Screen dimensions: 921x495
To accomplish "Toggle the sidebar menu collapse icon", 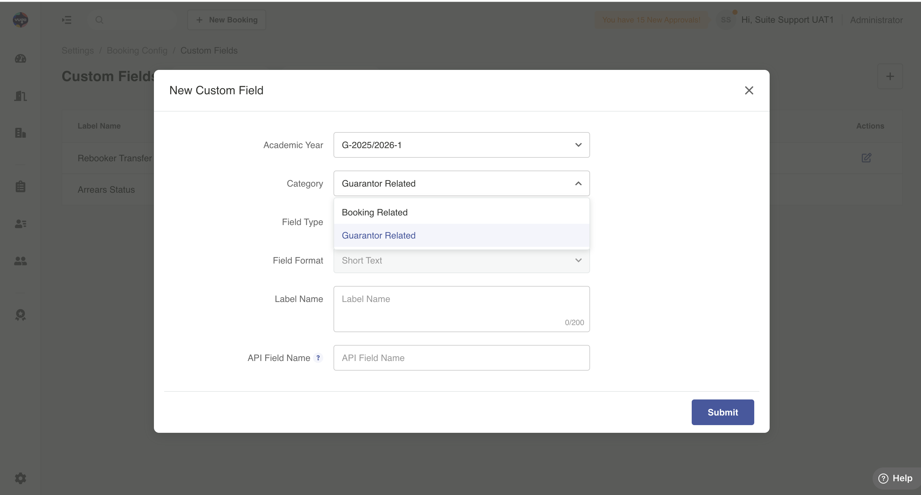I will [x=66, y=20].
